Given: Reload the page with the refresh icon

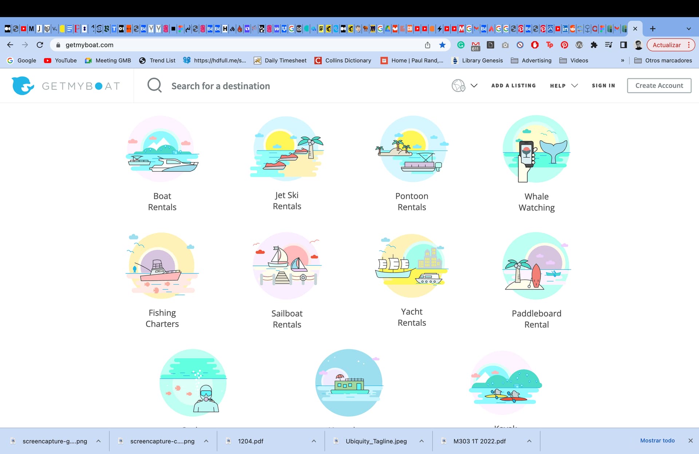Looking at the screenshot, I should click(40, 45).
